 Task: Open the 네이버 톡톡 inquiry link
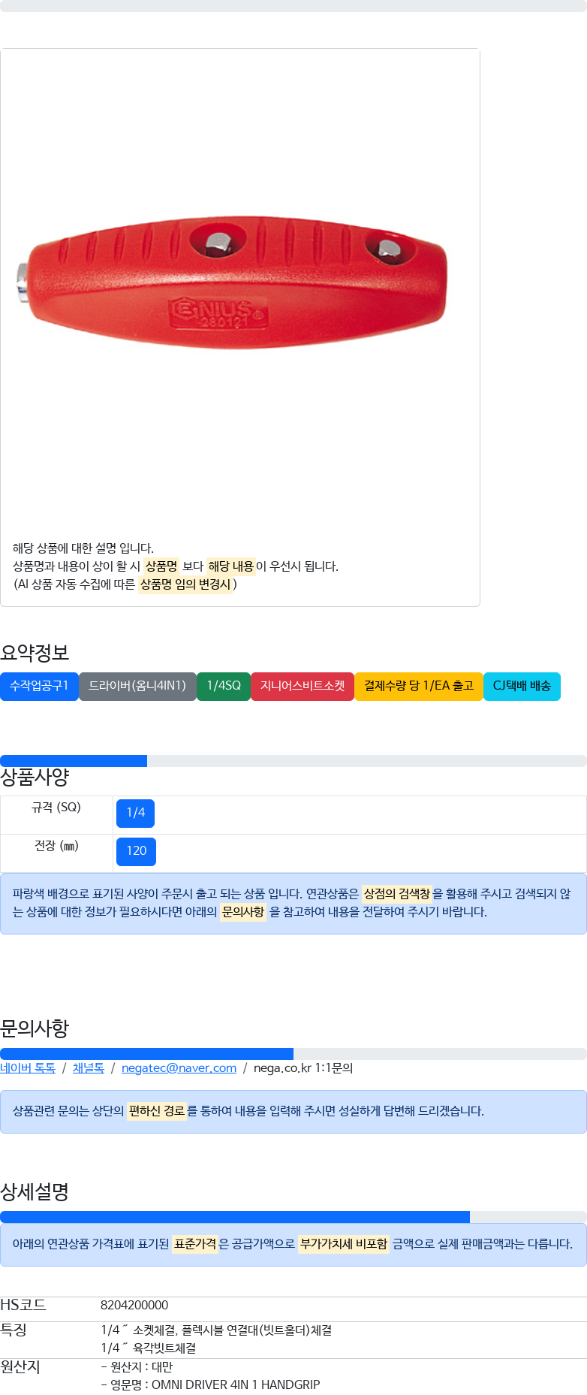pyautogui.click(x=28, y=1067)
